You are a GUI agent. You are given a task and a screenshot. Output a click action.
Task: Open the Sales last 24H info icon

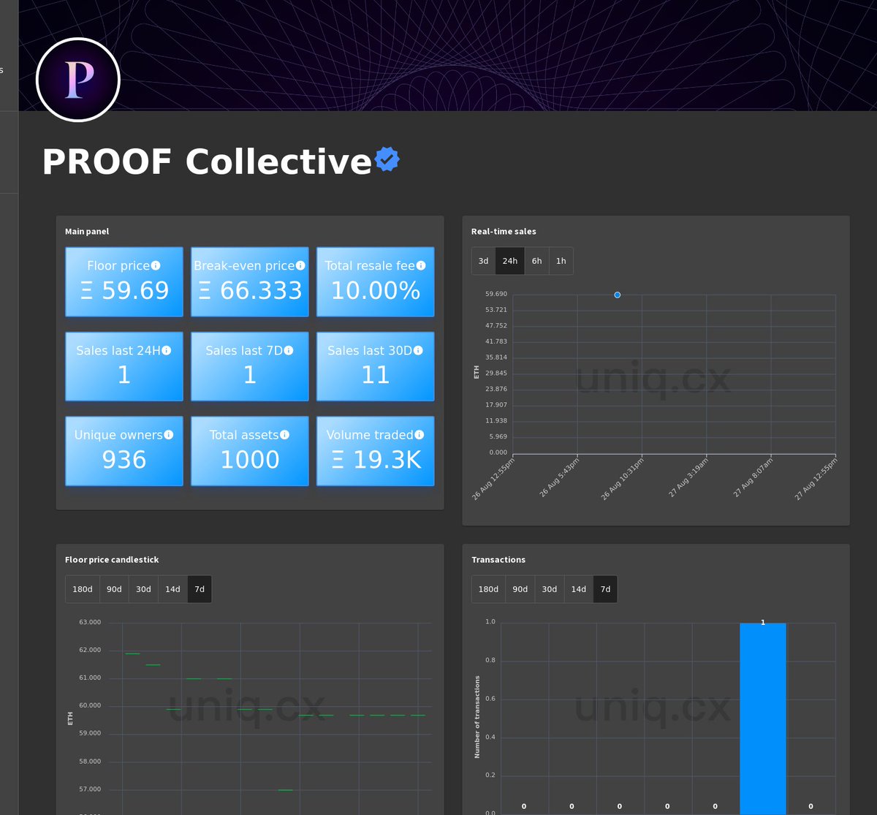tap(167, 351)
